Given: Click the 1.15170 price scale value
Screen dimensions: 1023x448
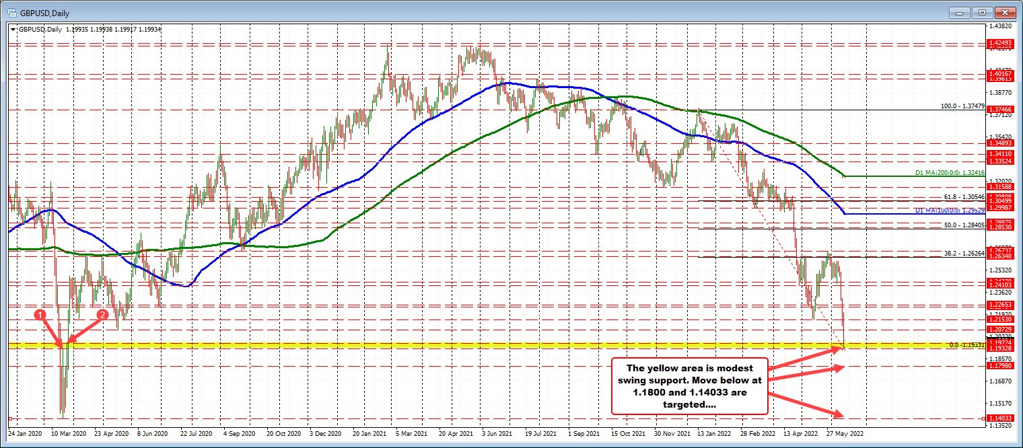Looking at the screenshot, I should click(1001, 403).
